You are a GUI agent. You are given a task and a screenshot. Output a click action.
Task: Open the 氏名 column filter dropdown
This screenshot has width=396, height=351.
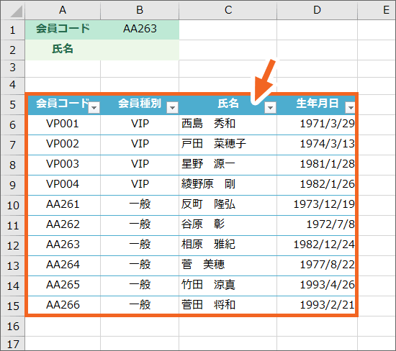(x=270, y=108)
